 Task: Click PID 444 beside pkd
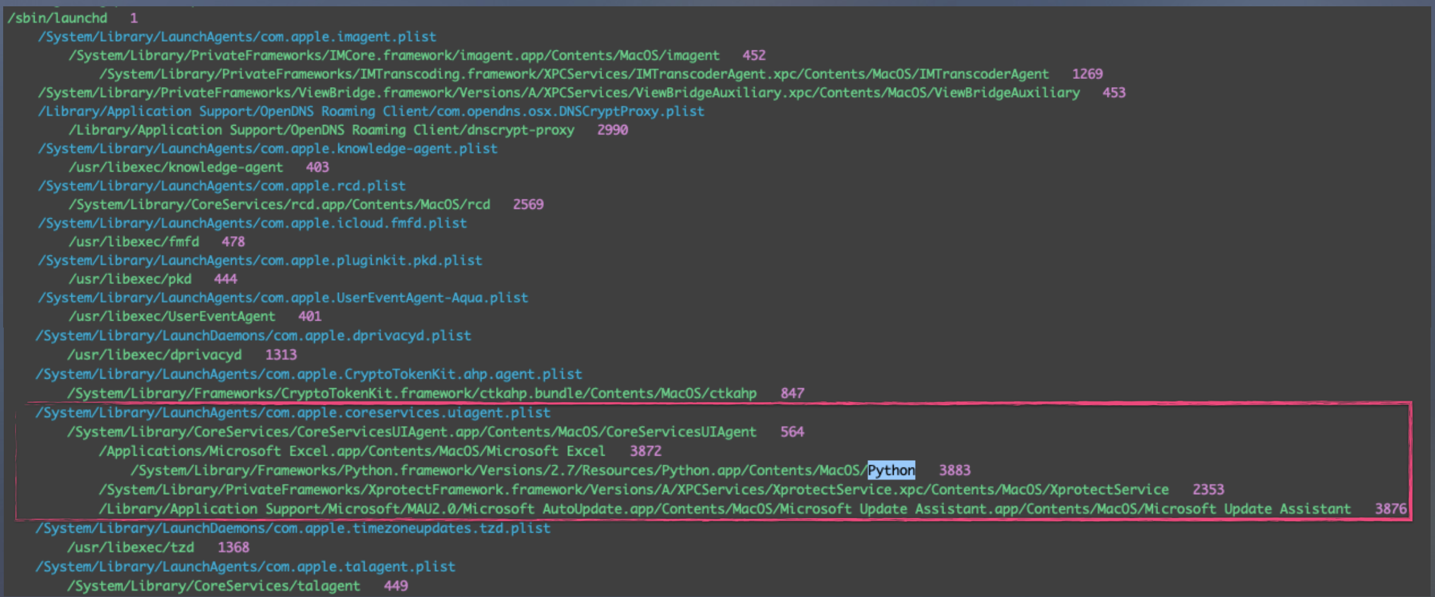226,279
